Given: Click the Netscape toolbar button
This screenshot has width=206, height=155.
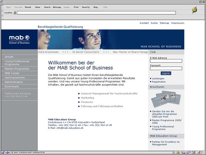Looking at the screenshot, I should pos(57,7).
